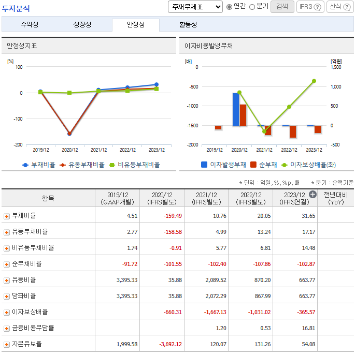The height and width of the screenshot is (355, 355).
Task: Switch to the 활동성 tab
Action: 188,24
